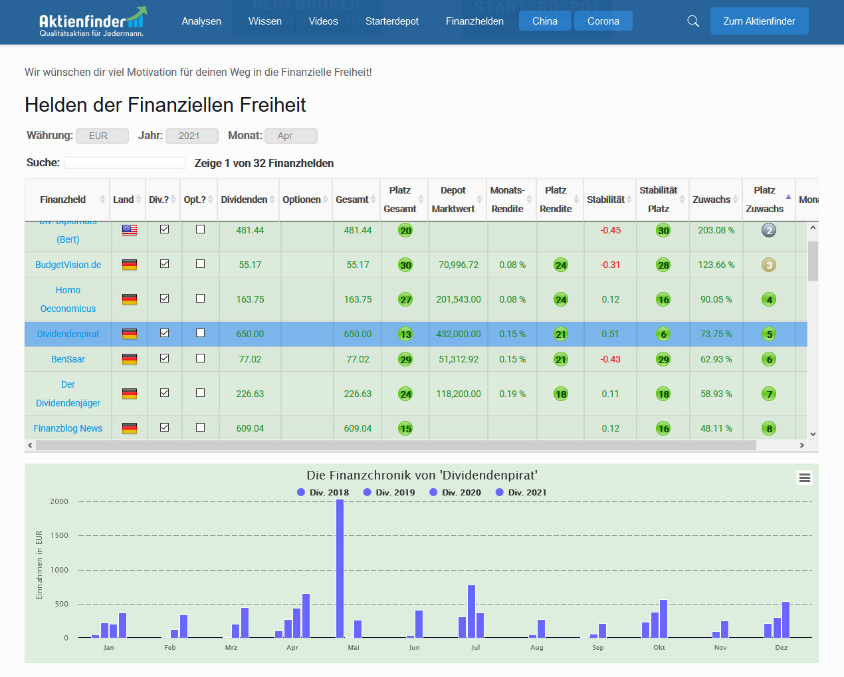The height and width of the screenshot is (677, 844).
Task: Toggle Opt.? checkbox in BudgetVision.de row
Action: (200, 263)
